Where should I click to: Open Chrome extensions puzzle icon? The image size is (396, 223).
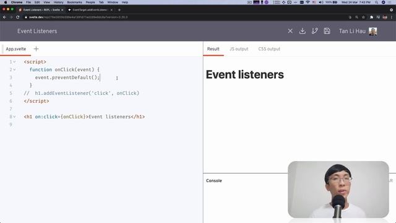click(371, 17)
